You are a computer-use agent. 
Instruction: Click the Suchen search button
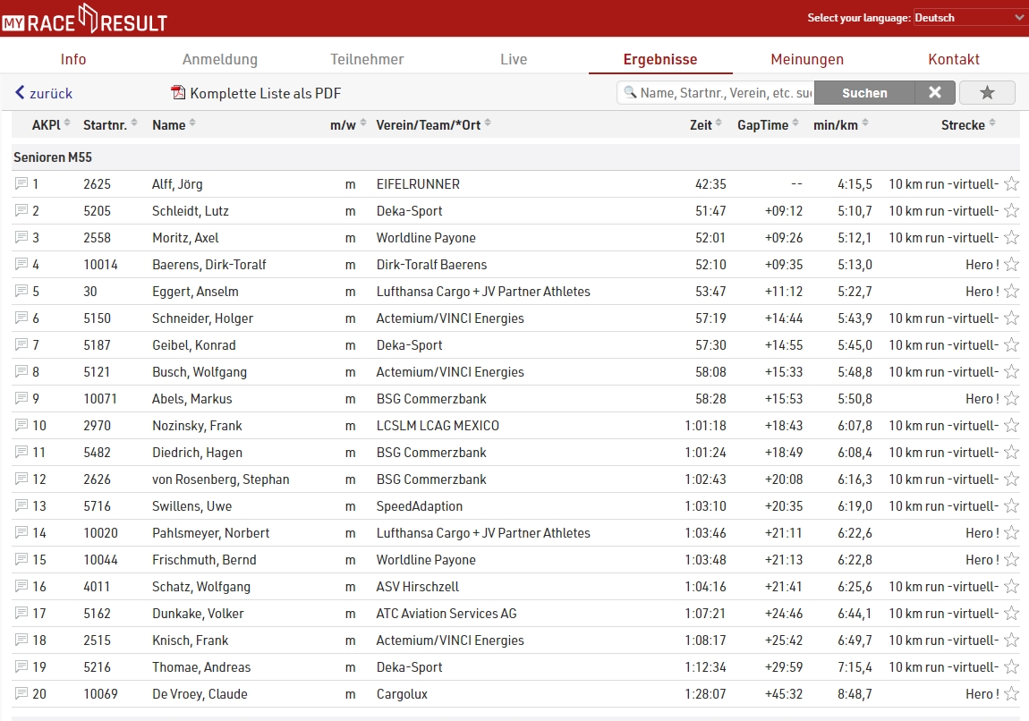[864, 92]
